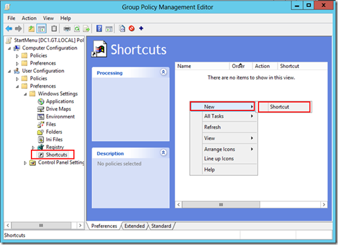Sort by the Name column header
This screenshot has width=338, height=245.
202,66
